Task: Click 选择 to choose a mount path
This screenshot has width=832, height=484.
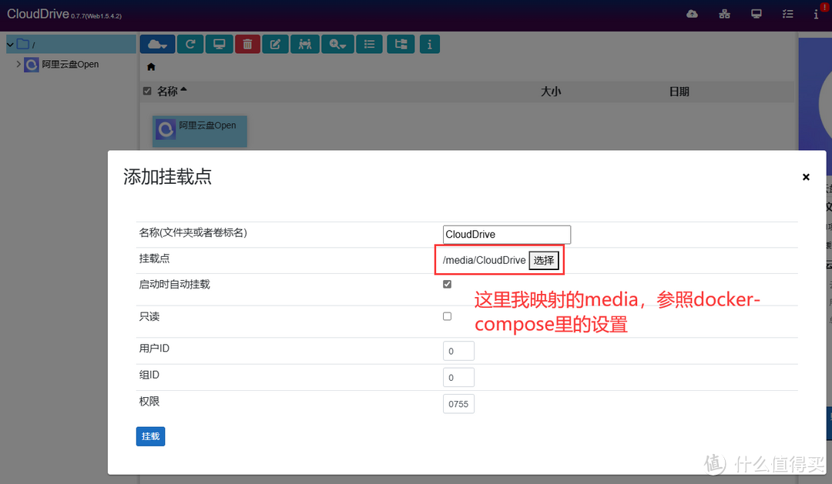Action: [x=544, y=260]
